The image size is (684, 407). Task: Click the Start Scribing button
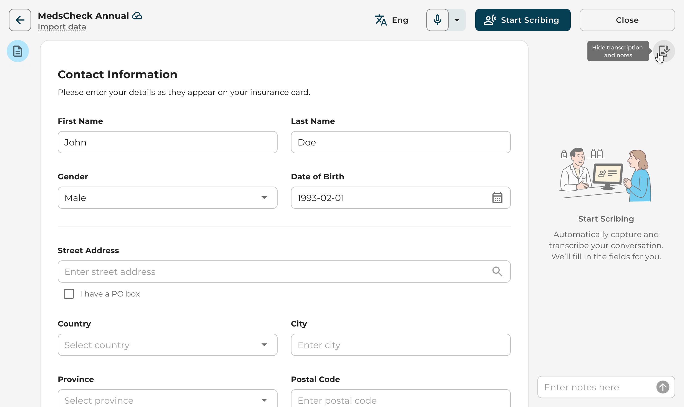(523, 20)
